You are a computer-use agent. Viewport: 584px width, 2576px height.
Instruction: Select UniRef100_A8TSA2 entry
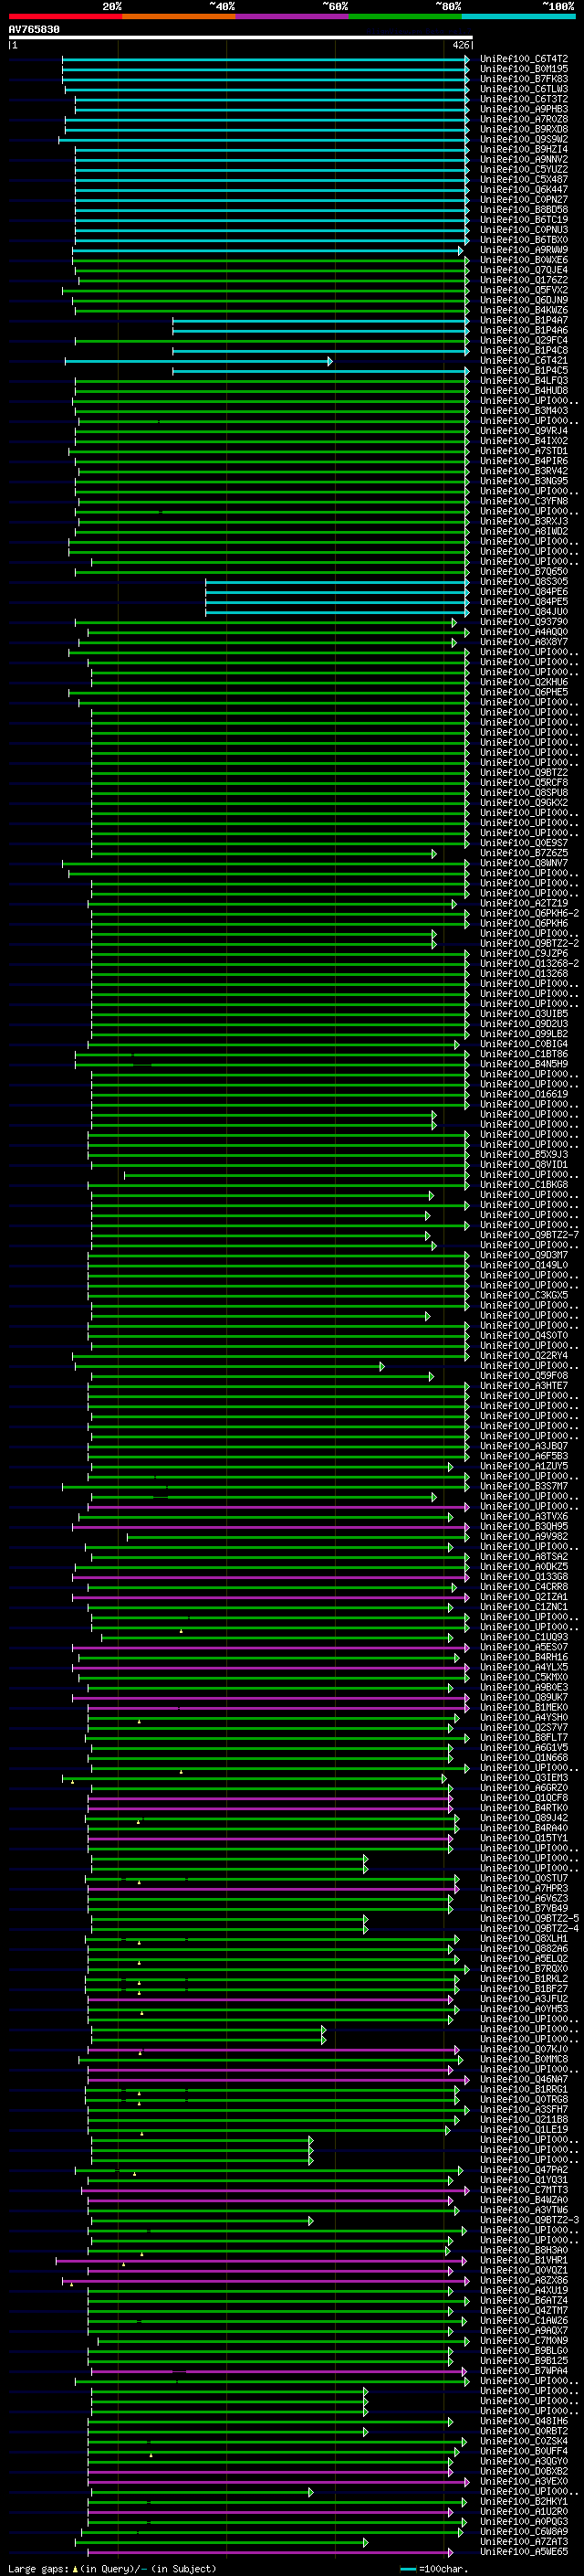[x=524, y=1556]
